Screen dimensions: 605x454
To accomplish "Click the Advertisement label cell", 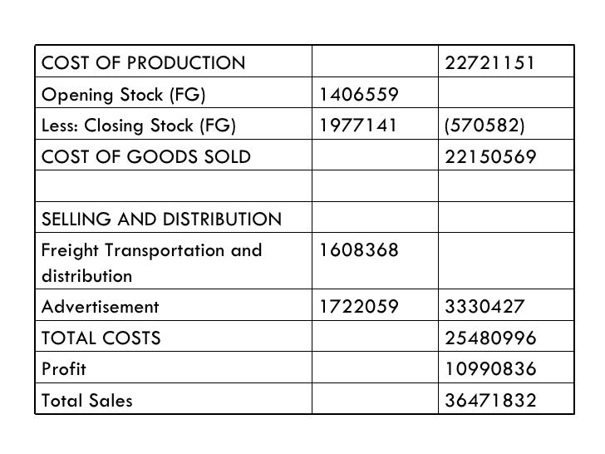I will click(174, 305).
